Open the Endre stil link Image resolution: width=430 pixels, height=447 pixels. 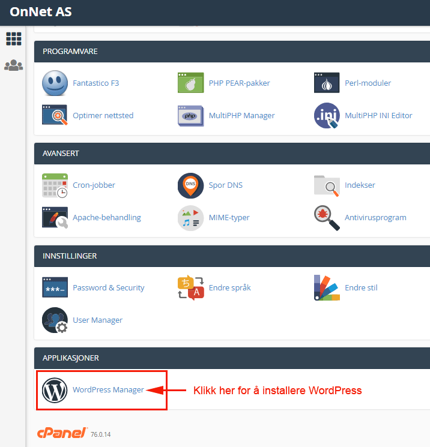pos(361,287)
